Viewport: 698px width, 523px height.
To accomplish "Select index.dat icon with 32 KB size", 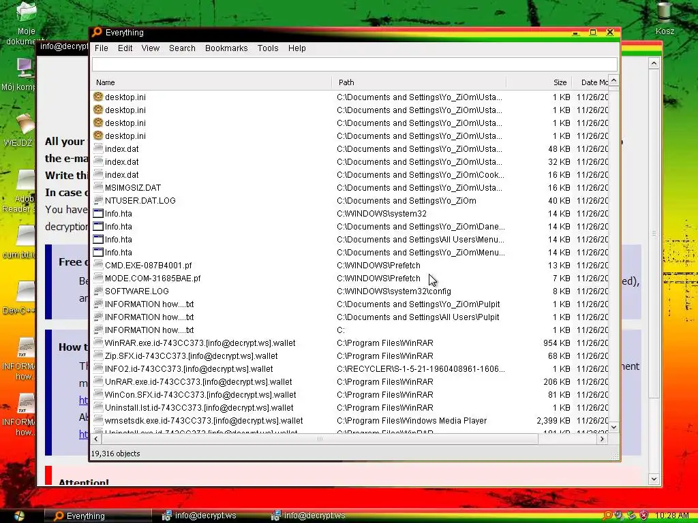I will (98, 161).
